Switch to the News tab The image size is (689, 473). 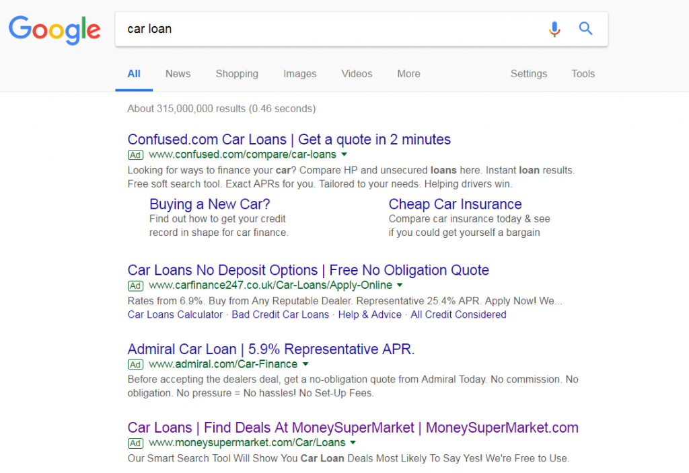(178, 74)
